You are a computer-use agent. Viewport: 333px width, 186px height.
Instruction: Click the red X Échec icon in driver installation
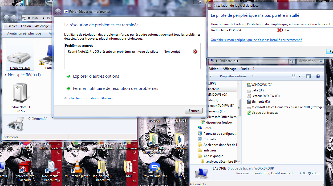(x=279, y=30)
